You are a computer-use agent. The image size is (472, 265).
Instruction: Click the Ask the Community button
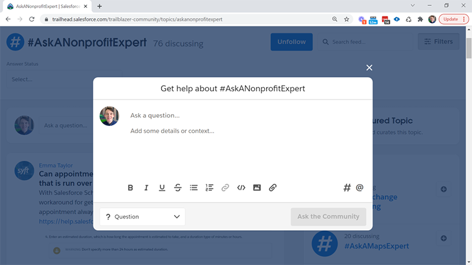(x=329, y=217)
